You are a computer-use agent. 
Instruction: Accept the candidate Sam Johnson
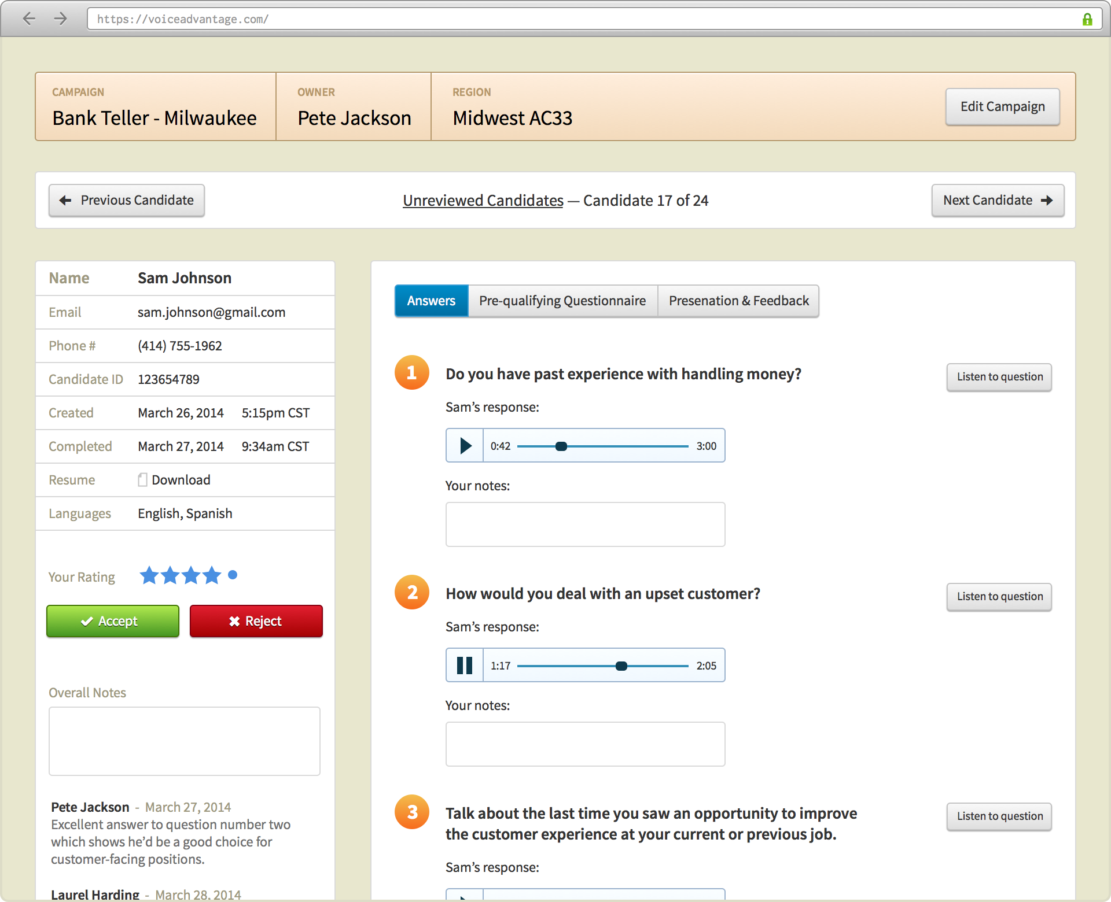(x=113, y=622)
